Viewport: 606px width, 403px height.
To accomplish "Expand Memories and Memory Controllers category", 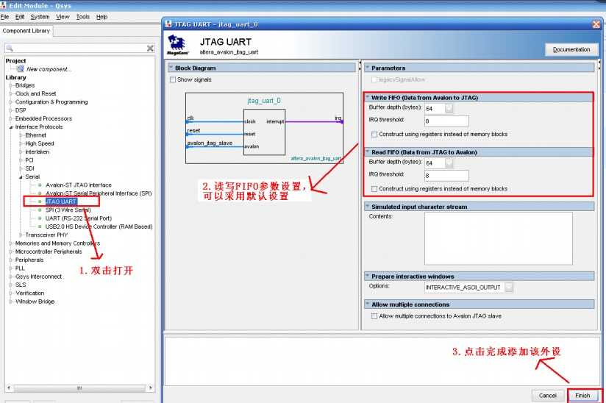I will coord(11,243).
